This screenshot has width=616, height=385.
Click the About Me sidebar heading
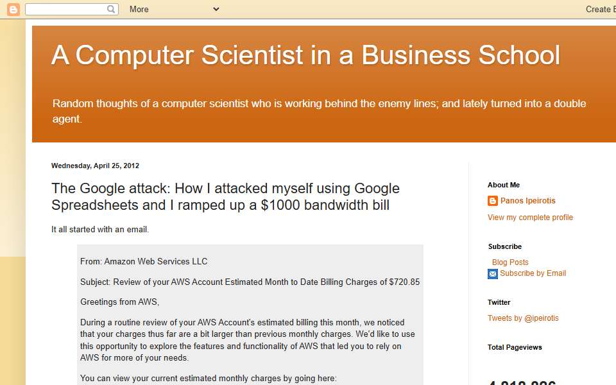[x=504, y=185]
